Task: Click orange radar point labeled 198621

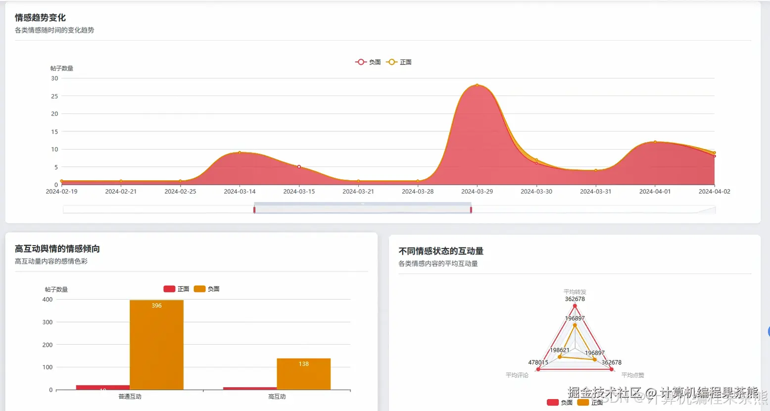Action: [560, 357]
